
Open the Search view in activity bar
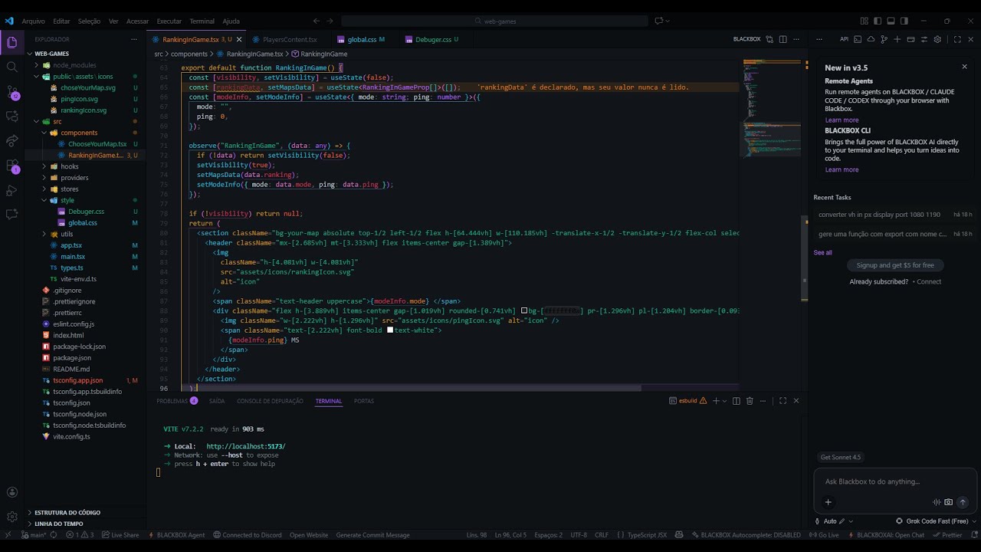pyautogui.click(x=12, y=67)
